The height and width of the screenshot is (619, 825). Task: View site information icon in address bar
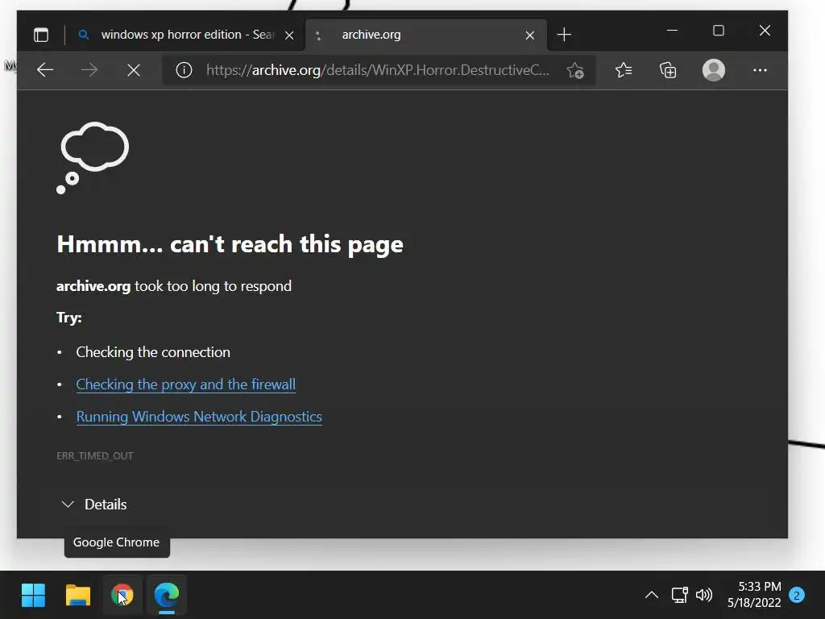click(x=184, y=70)
